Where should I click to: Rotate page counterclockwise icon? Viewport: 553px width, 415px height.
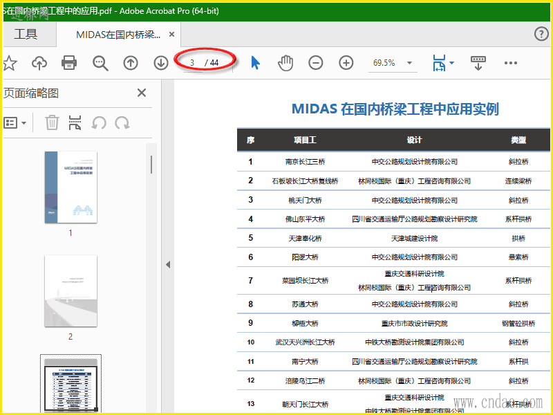tap(99, 123)
